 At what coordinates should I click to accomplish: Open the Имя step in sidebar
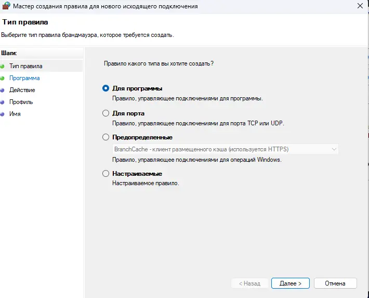click(x=15, y=113)
